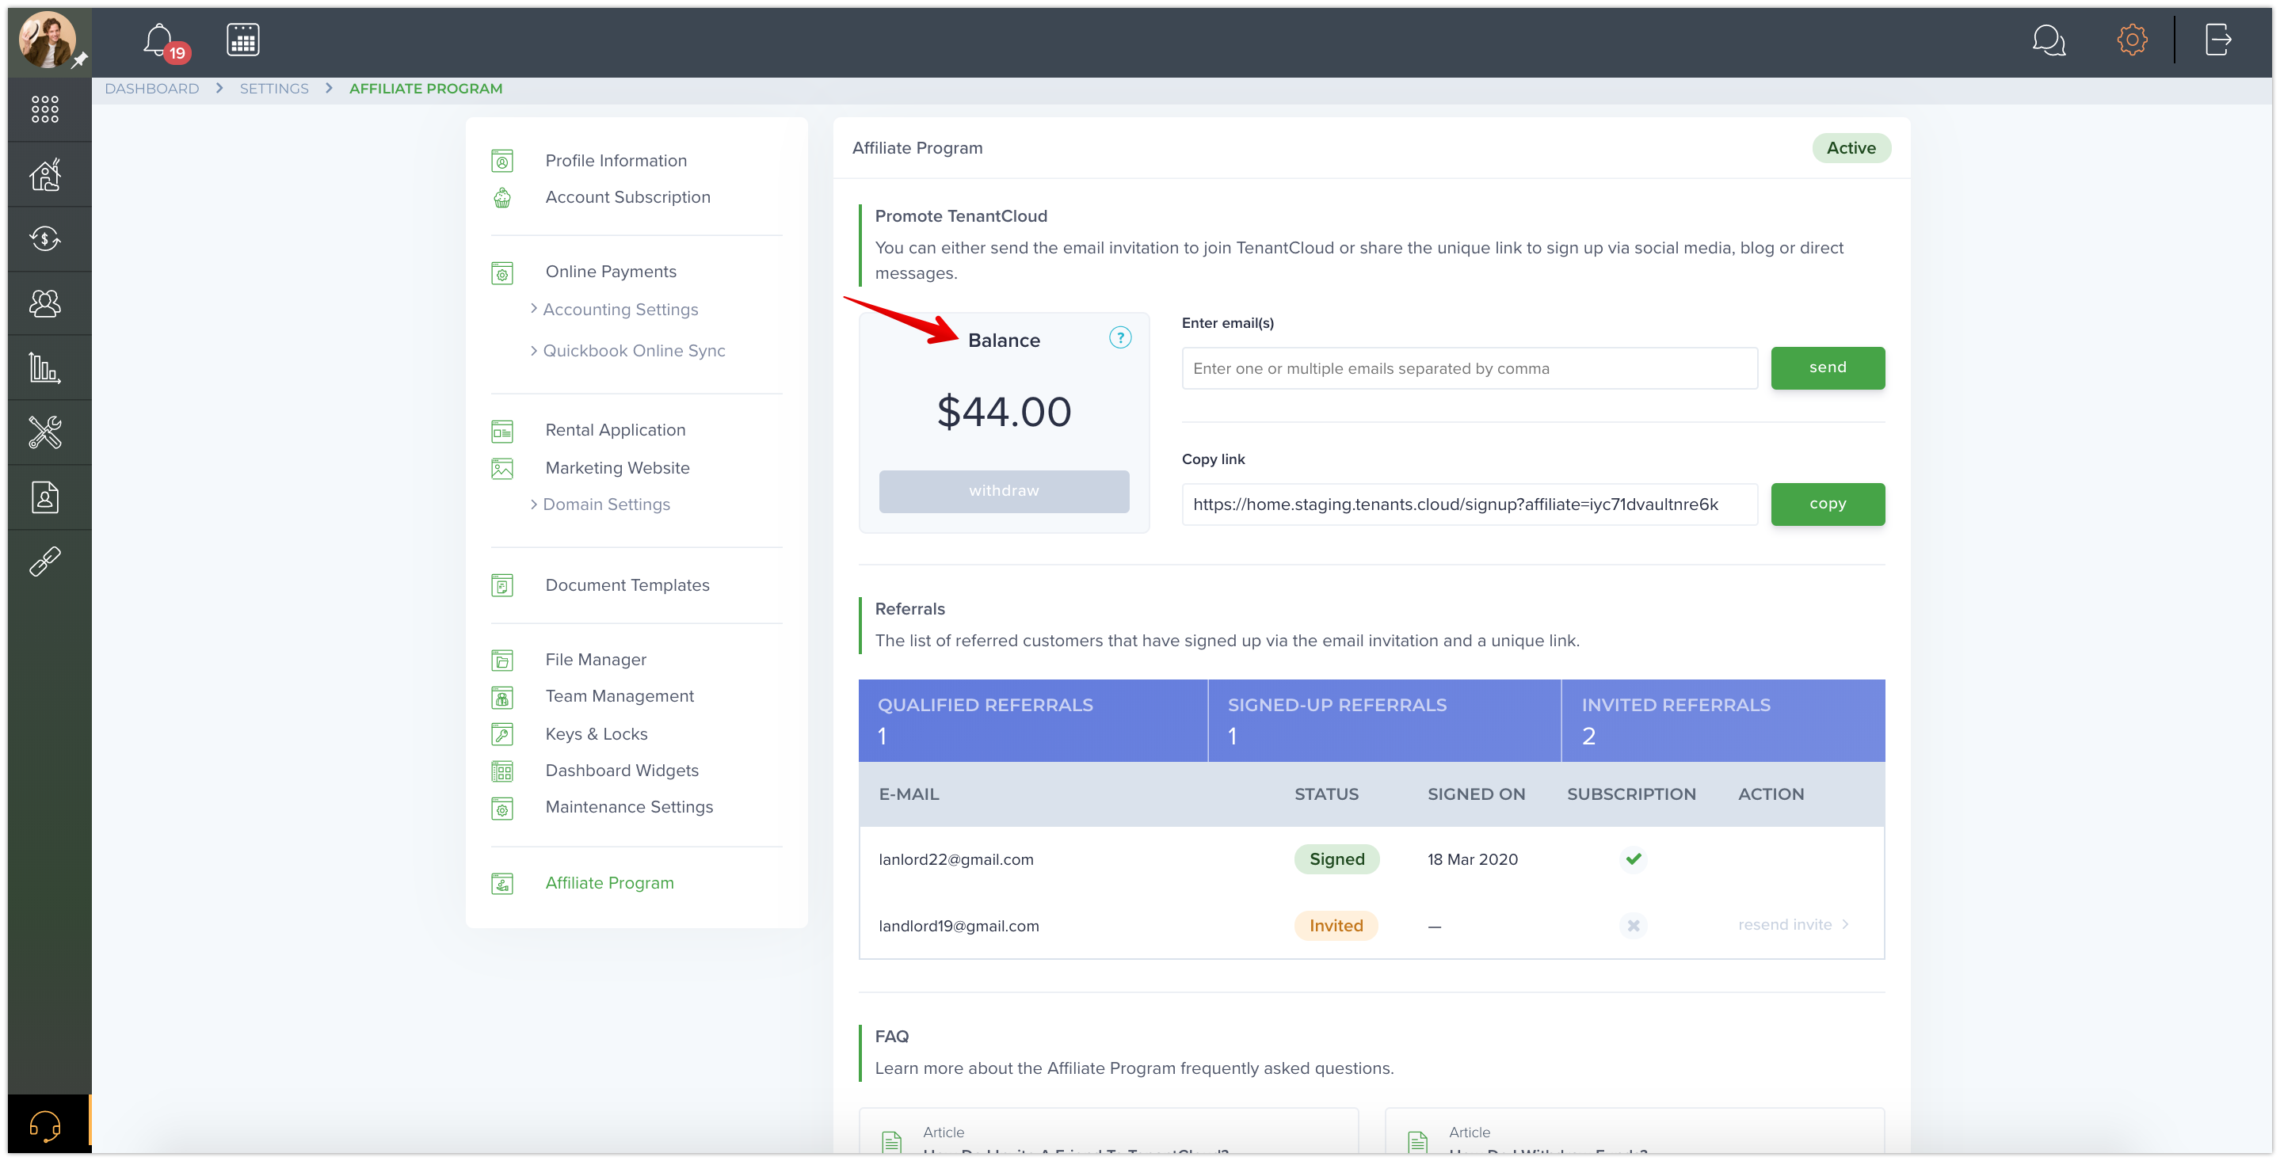
Task: Click the Maintenance Settings icon
Action: tap(501, 808)
